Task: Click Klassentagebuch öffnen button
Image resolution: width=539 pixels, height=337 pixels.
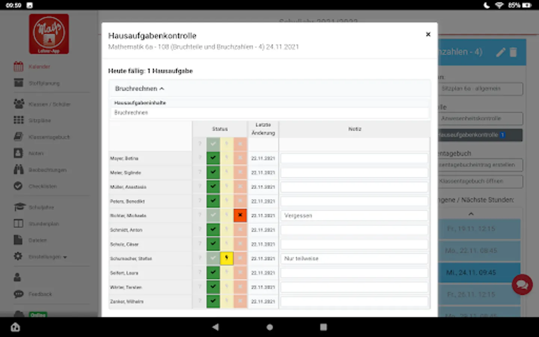Action: pos(480,182)
